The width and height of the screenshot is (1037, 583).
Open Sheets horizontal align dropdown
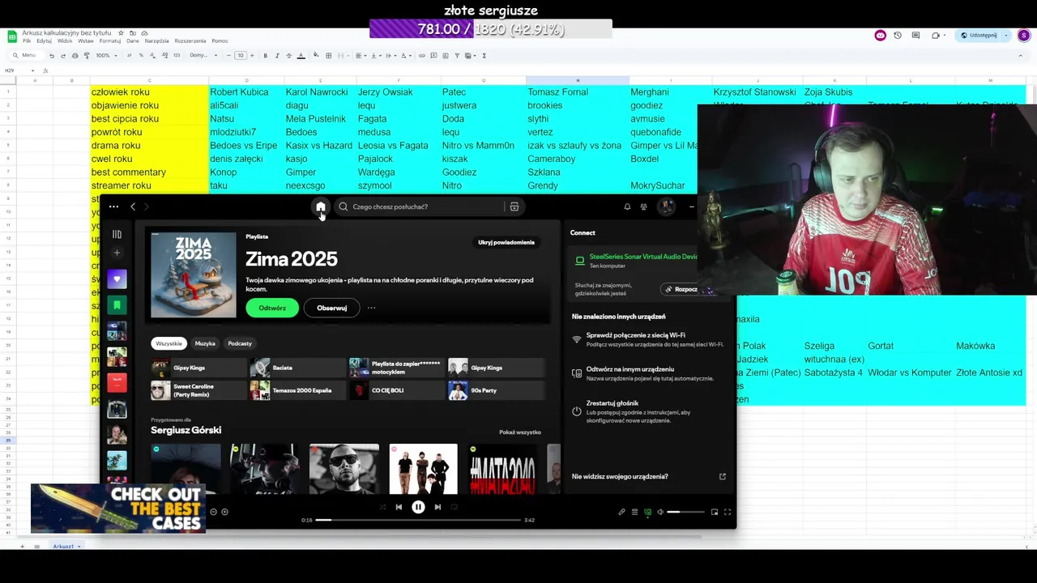(x=360, y=56)
